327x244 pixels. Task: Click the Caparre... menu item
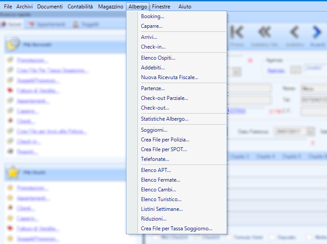point(152,27)
